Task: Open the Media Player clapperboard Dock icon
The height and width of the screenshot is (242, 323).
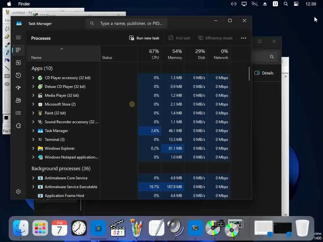Action: tap(118, 228)
